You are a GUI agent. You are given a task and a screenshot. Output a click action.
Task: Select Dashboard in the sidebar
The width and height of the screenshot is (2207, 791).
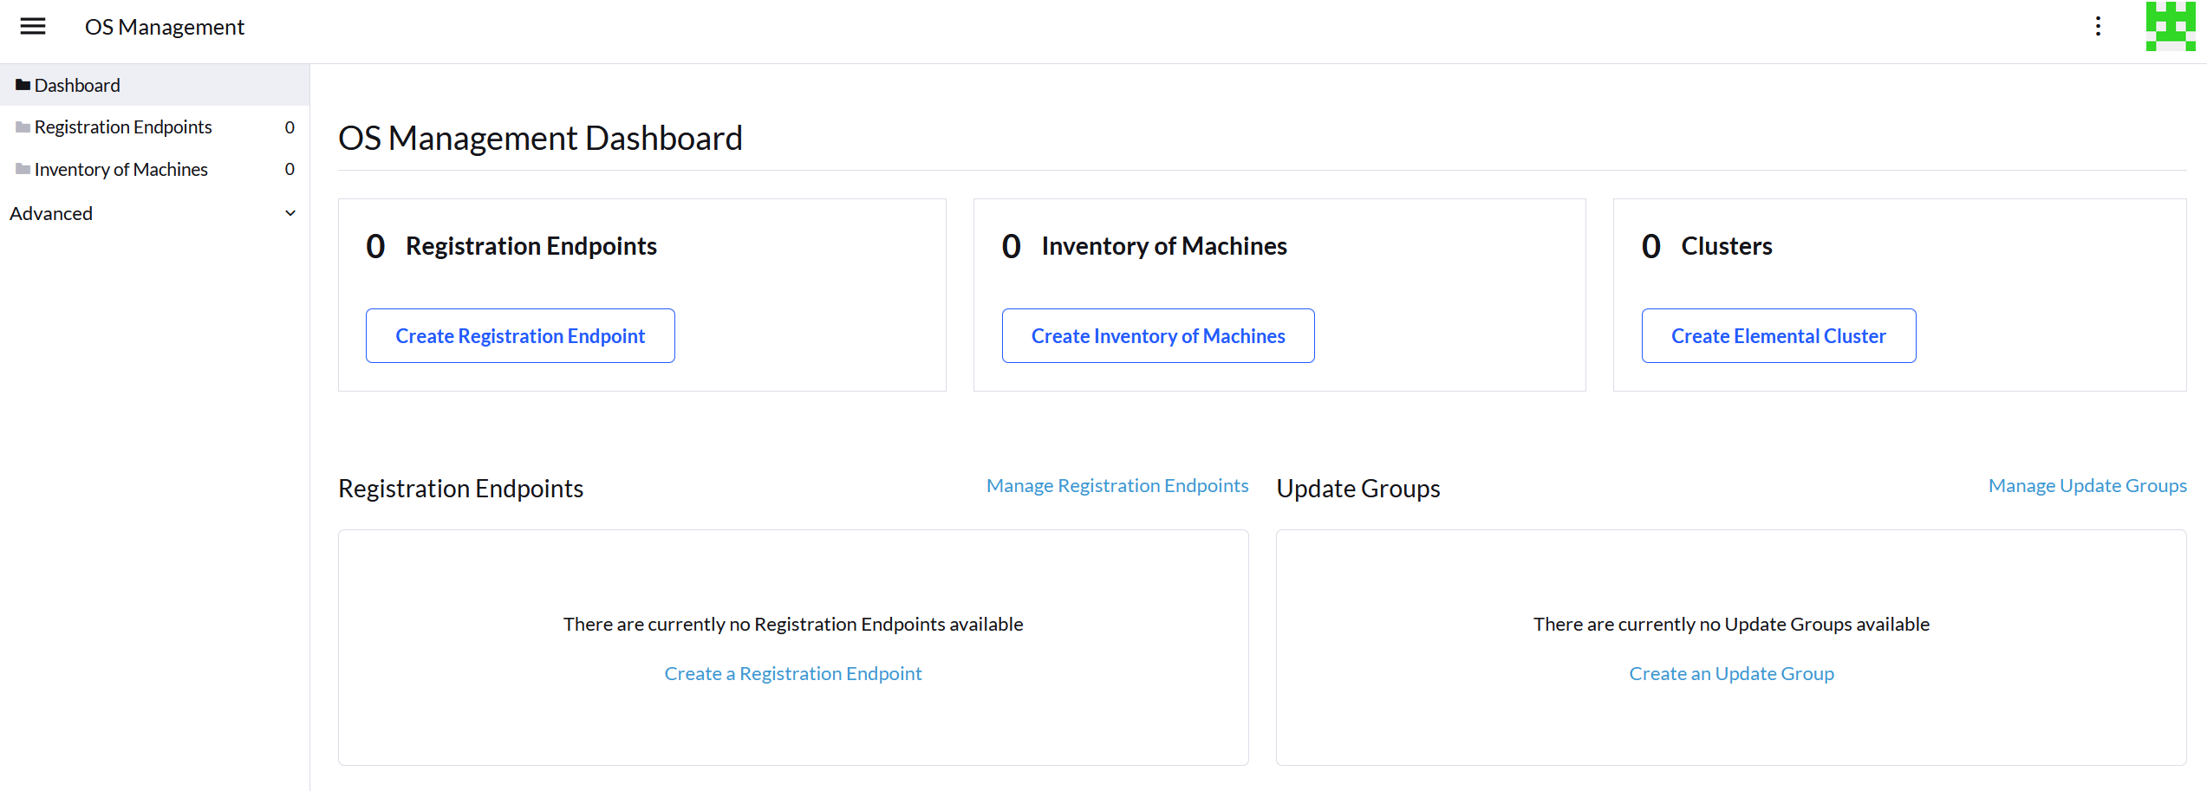[x=77, y=84]
